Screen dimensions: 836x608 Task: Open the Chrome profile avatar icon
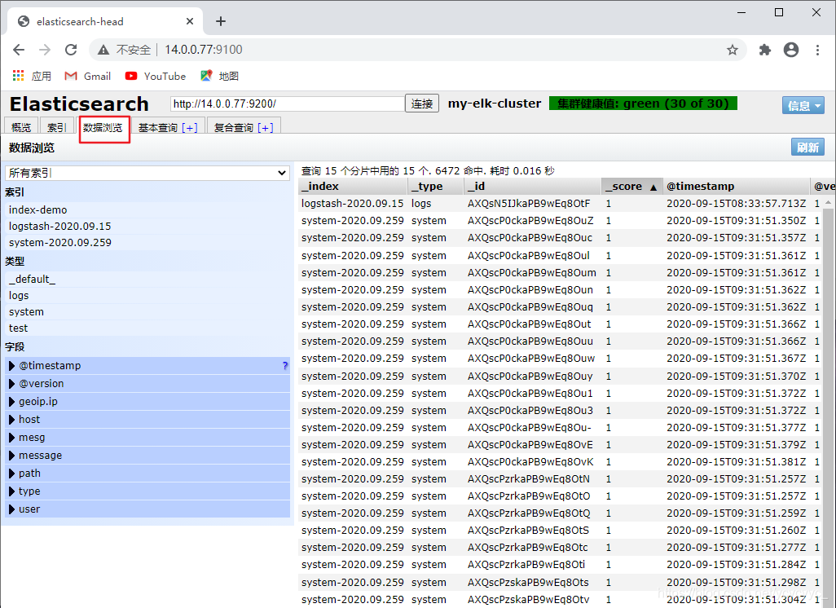point(791,50)
